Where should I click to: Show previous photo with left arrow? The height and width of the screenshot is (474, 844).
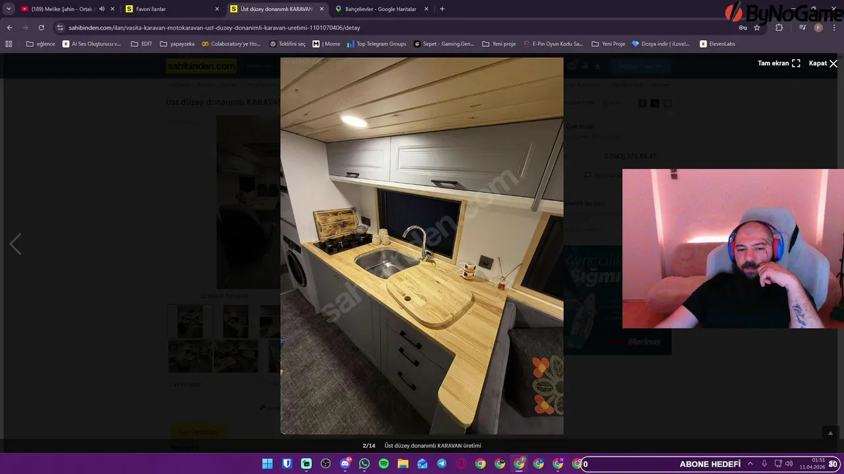point(15,244)
